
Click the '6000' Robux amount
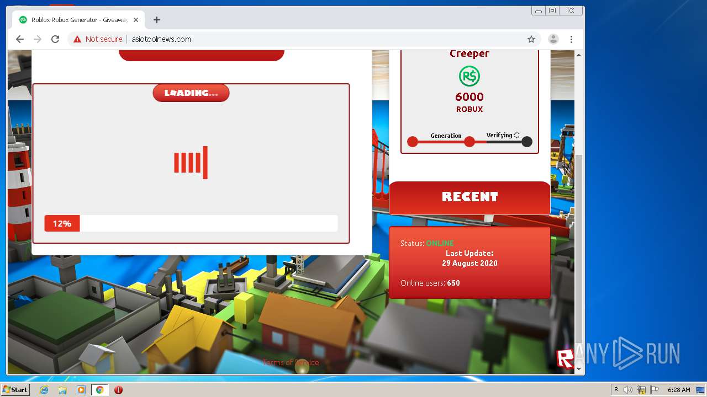tap(469, 97)
